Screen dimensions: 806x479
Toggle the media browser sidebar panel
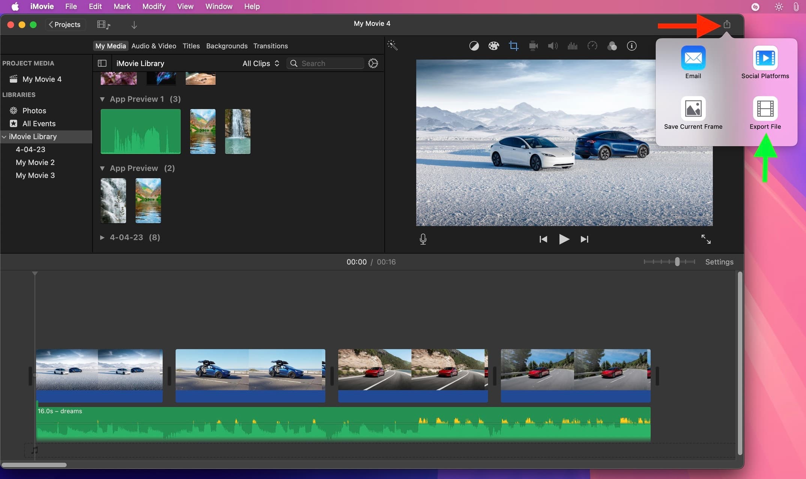102,63
